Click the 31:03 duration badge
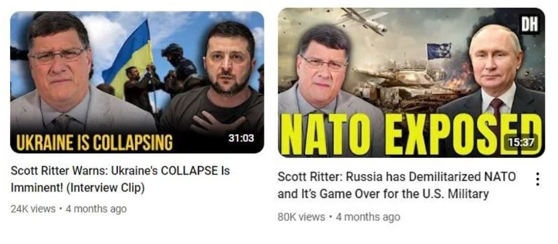The image size is (558, 244). coord(241,138)
